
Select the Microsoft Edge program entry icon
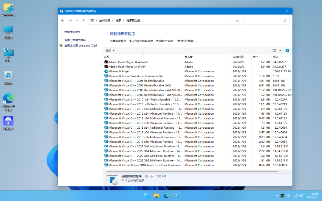pyautogui.click(x=106, y=71)
